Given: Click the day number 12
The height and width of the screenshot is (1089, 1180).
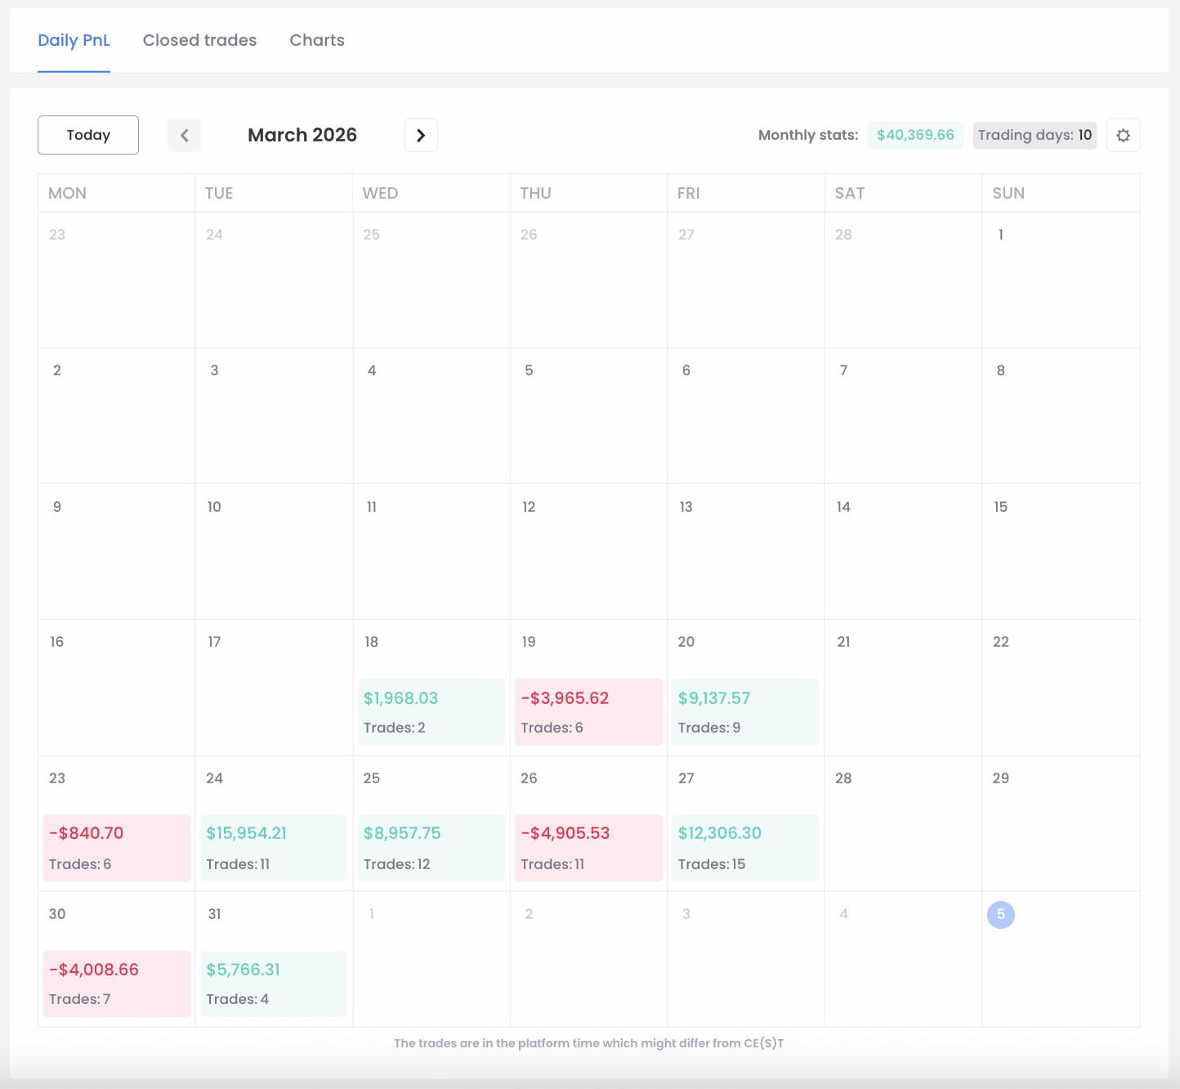Looking at the screenshot, I should (x=529, y=507).
